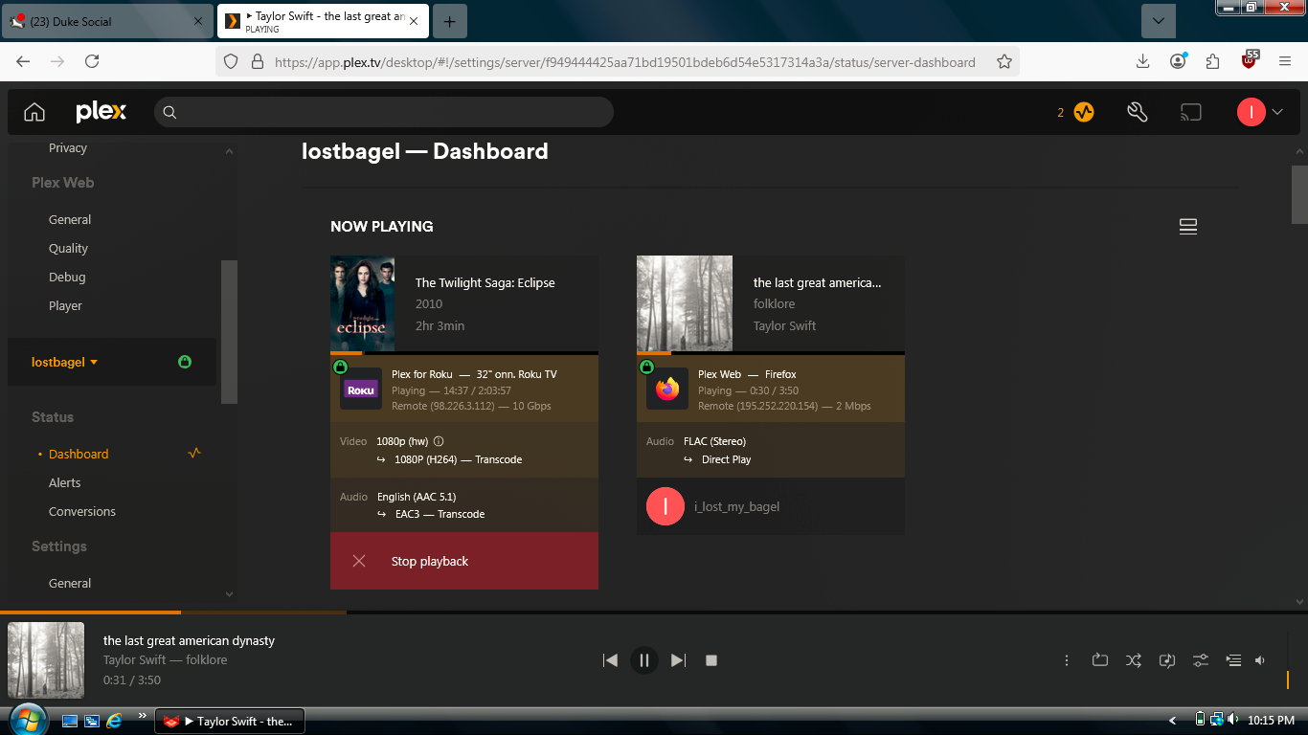Show hidden system tray icons

click(1173, 720)
